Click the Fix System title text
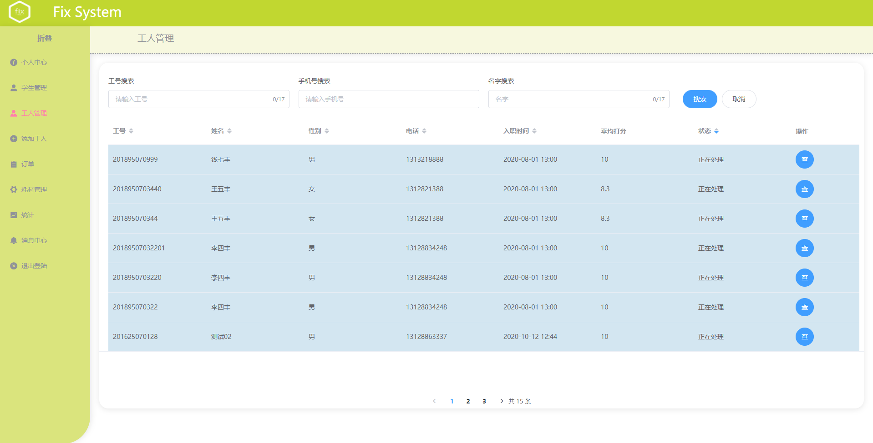This screenshot has width=873, height=443. click(87, 12)
